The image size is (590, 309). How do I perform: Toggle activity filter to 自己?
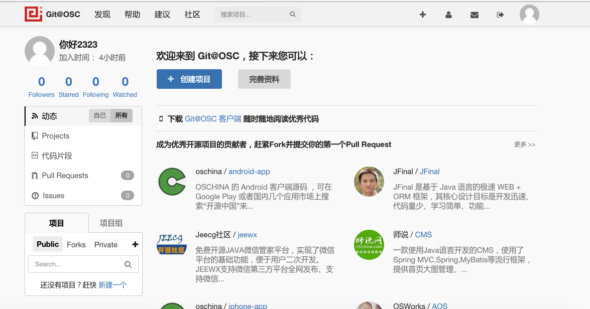(x=100, y=116)
